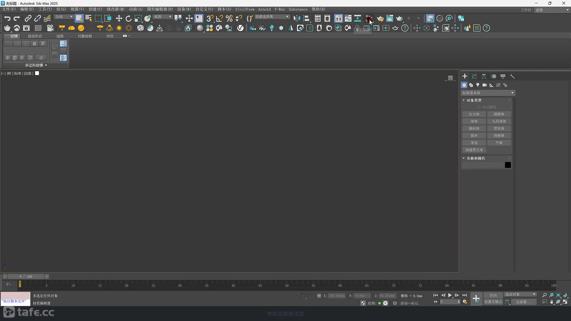This screenshot has height=321, width=571.
Task: Open the 工作区 建模 dropdown
Action: point(552,10)
